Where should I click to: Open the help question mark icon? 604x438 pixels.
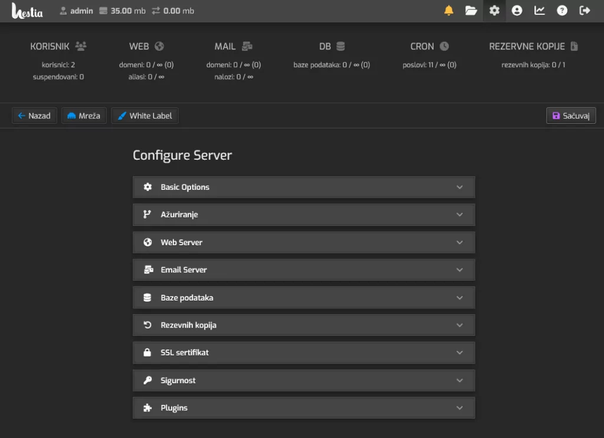pyautogui.click(x=562, y=11)
